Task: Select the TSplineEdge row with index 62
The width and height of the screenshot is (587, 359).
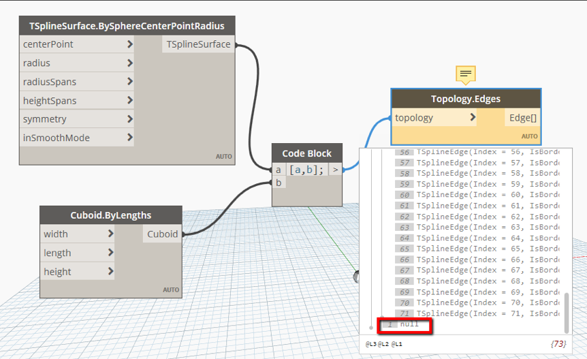Action: (x=477, y=217)
